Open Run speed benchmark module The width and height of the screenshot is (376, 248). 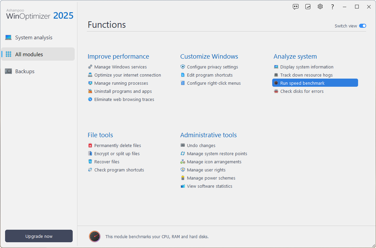pos(302,83)
